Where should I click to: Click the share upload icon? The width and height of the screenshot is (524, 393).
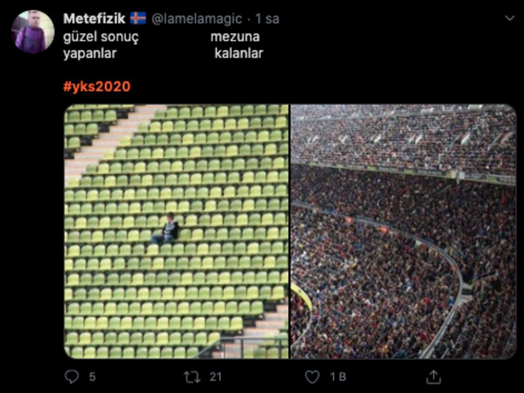point(433,376)
